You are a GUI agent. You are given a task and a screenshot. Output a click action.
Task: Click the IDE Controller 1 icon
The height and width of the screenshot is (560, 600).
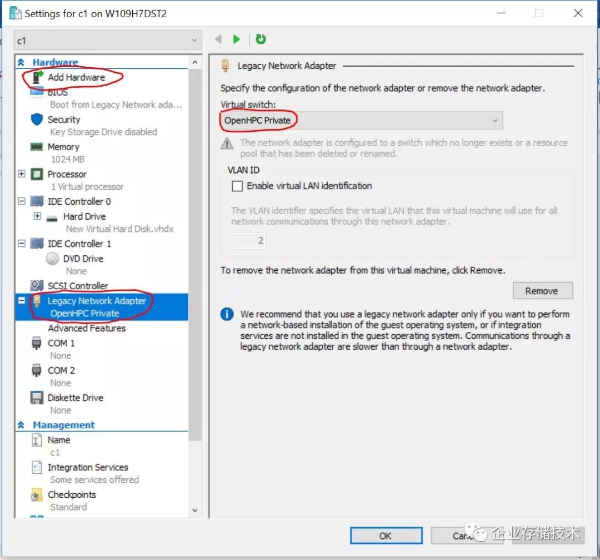pyautogui.click(x=37, y=244)
